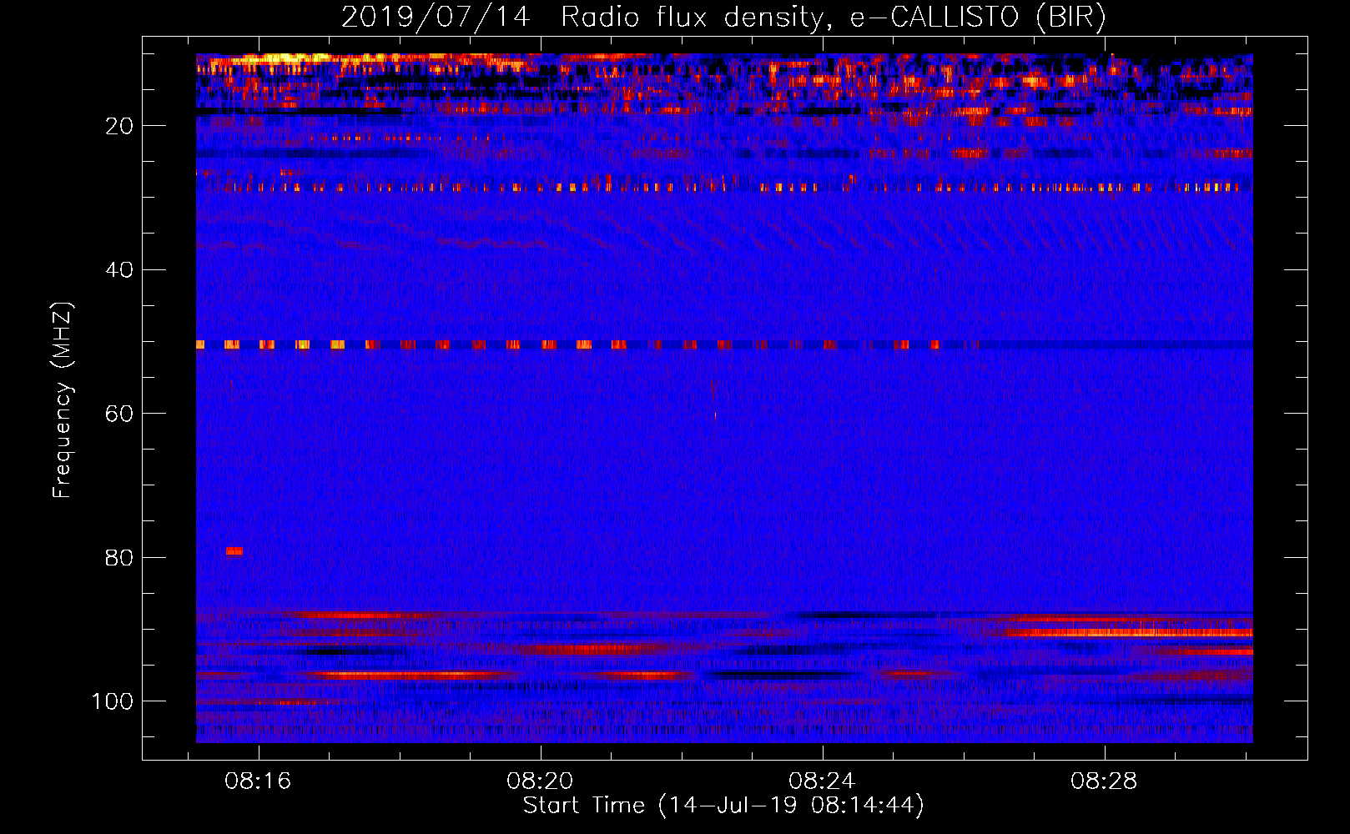Click the 'Frequency (MHZ)' axis label

(63, 400)
